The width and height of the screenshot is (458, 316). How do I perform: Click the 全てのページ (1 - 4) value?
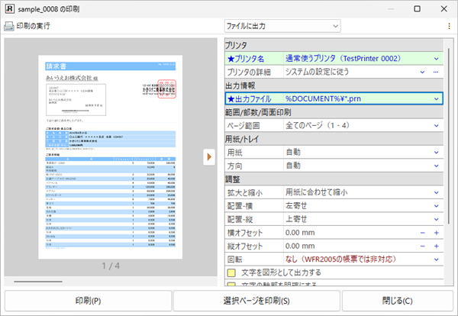318,126
